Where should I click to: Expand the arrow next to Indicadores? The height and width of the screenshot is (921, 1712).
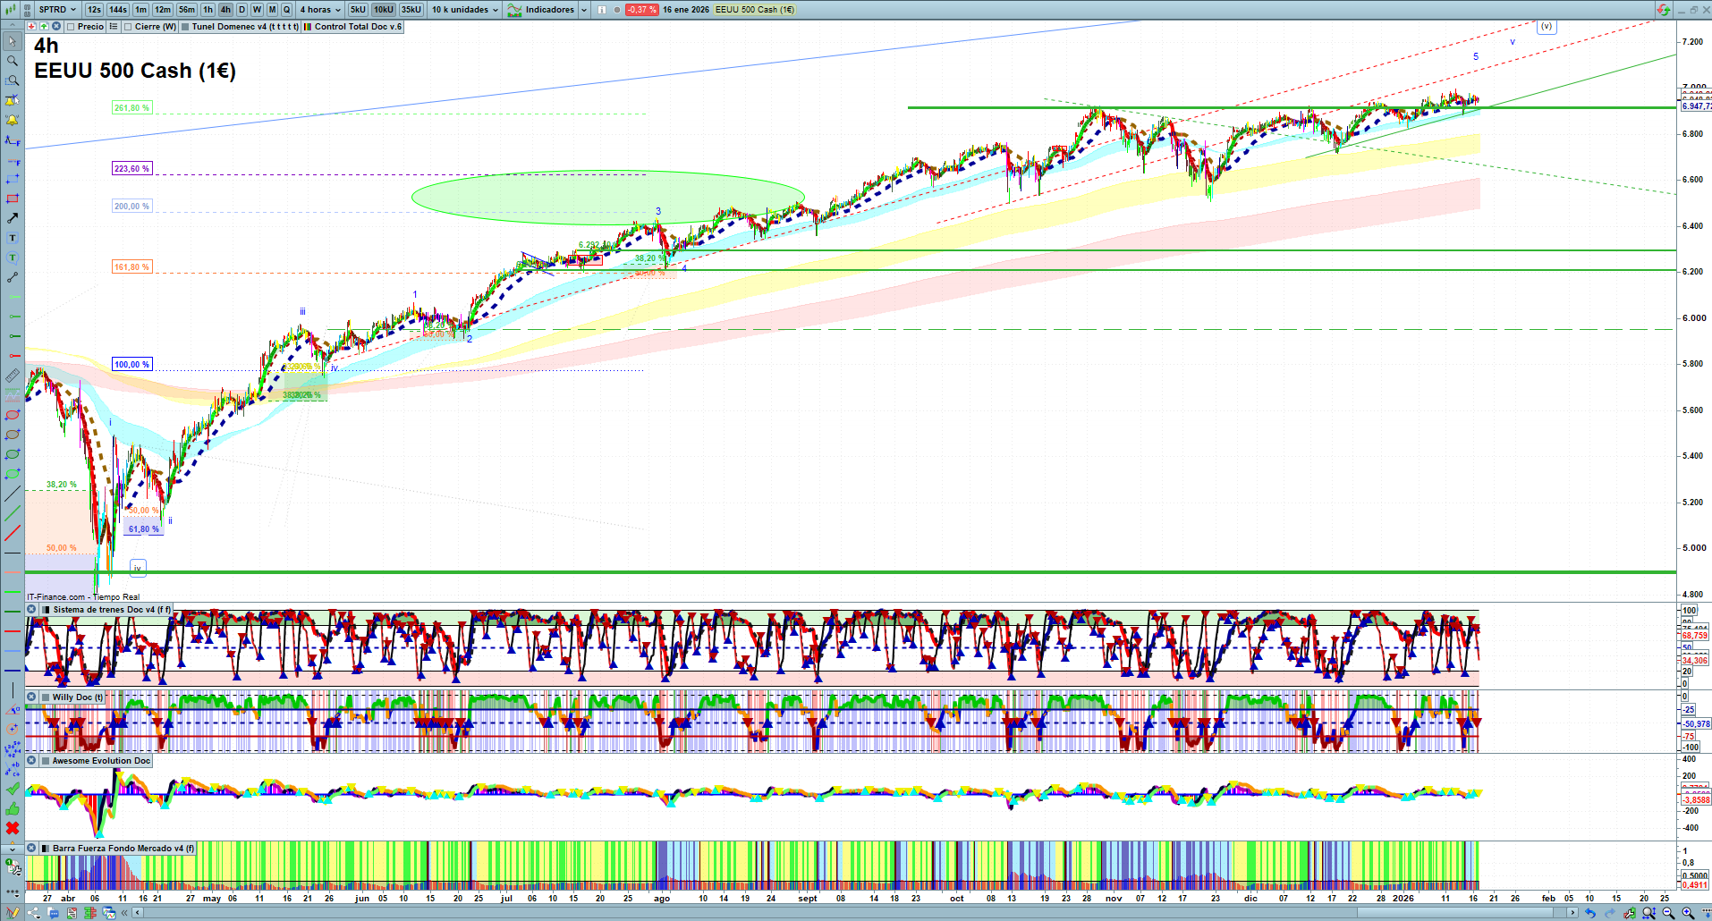584,10
